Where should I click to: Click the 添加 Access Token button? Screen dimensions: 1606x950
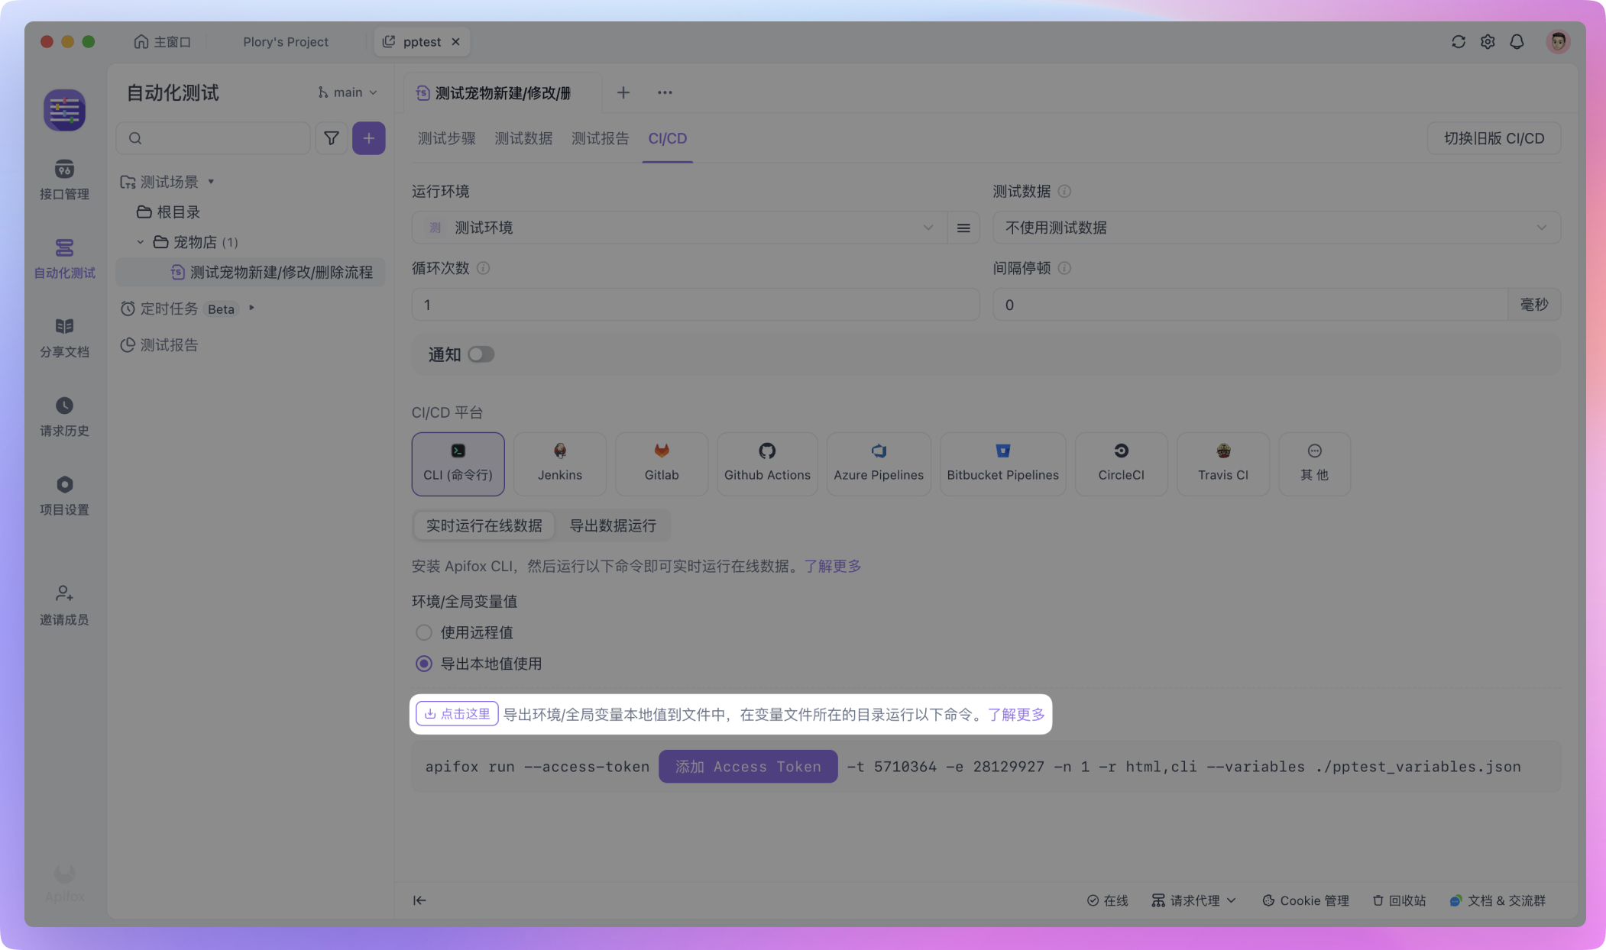748,766
